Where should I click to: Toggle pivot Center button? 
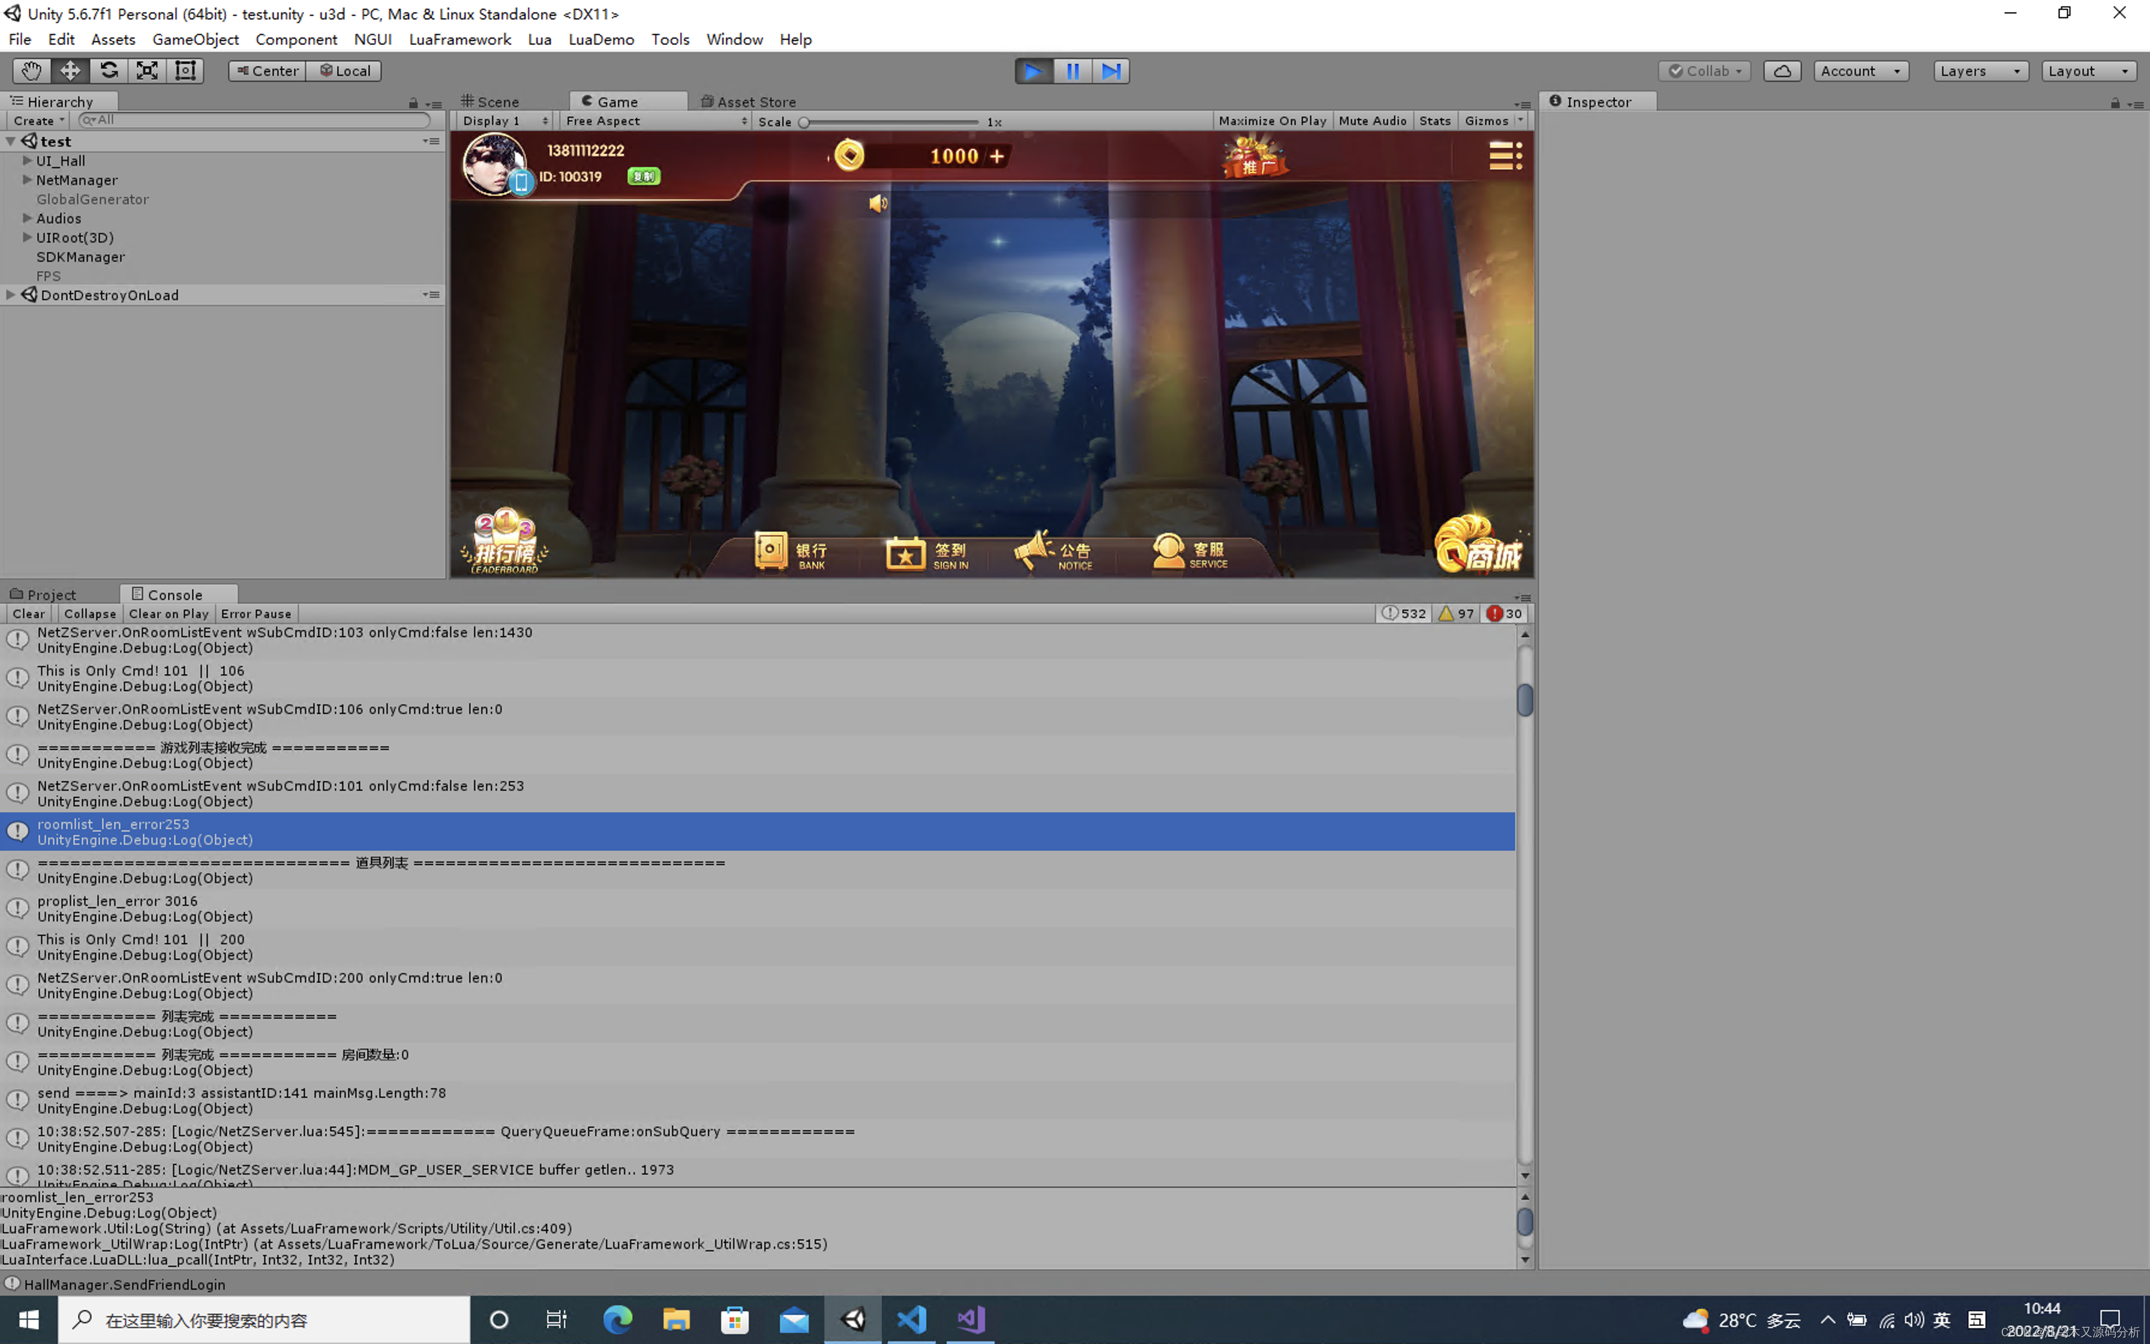coord(268,71)
